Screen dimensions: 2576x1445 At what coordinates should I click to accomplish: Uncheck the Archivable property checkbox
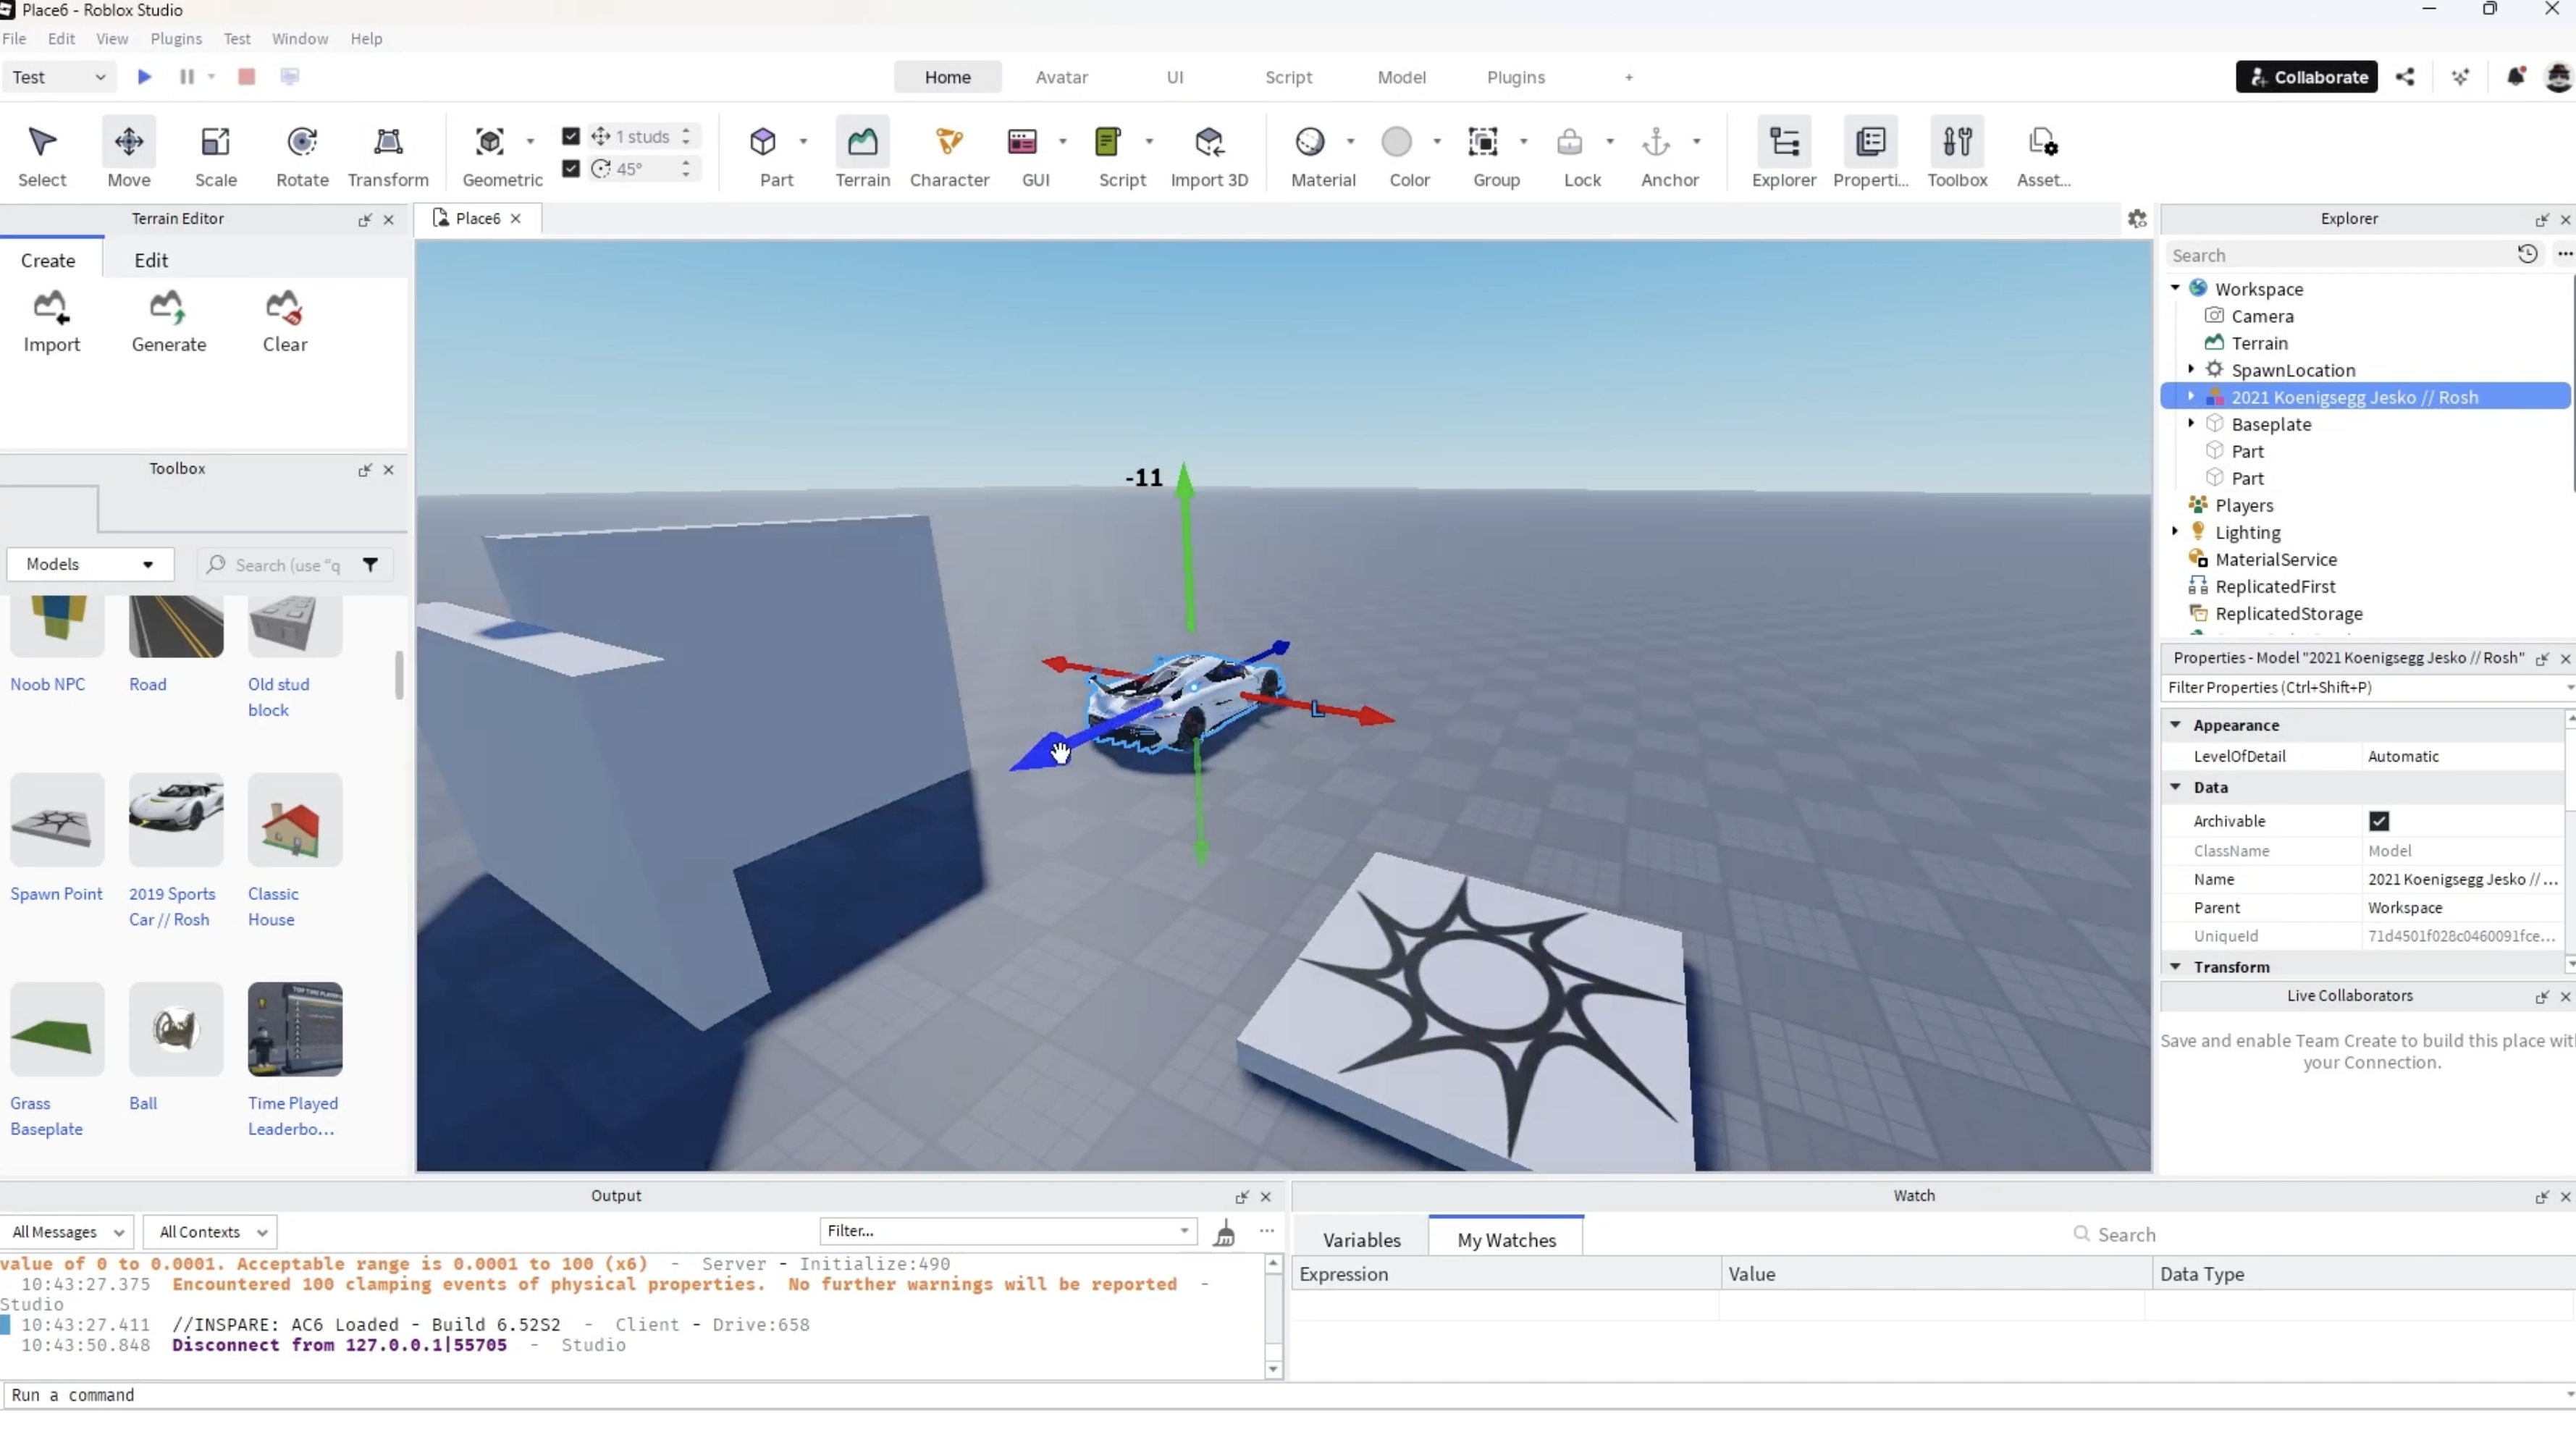(2379, 821)
